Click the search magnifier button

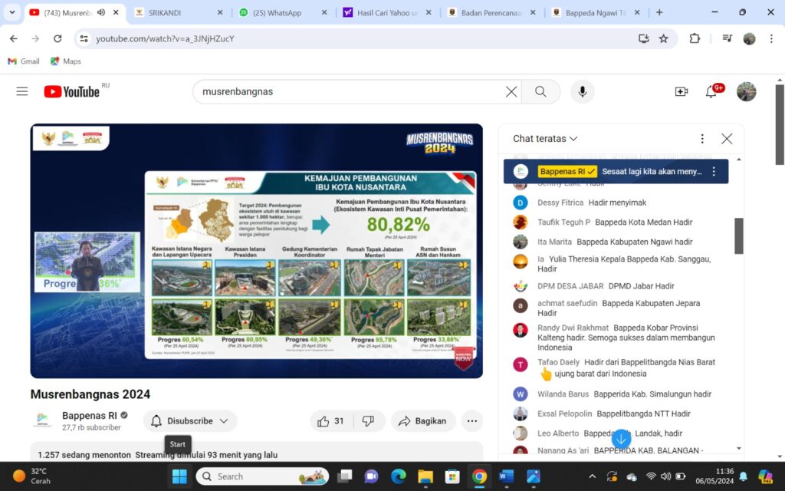[x=540, y=92]
